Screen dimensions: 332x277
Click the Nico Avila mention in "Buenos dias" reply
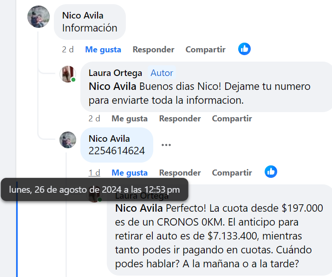pos(112,87)
